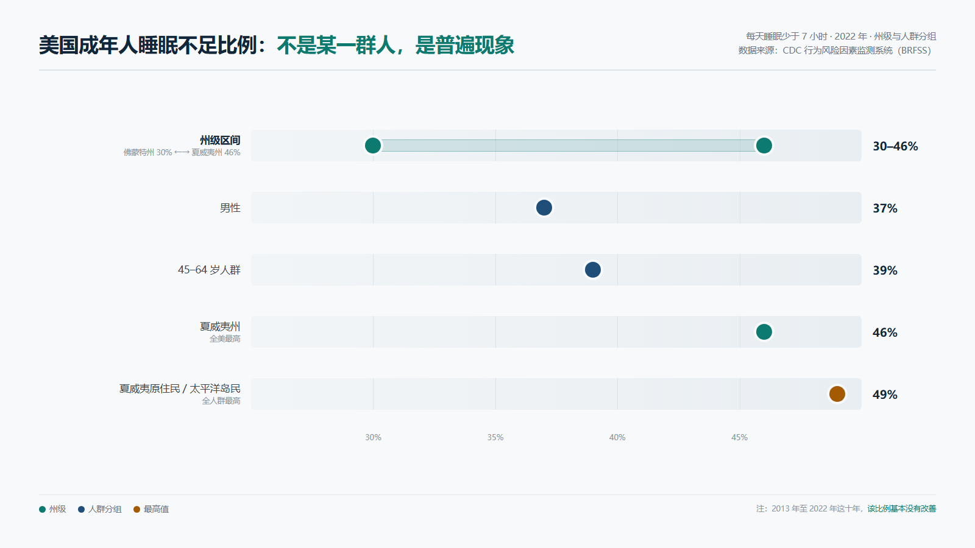The height and width of the screenshot is (548, 975).
Task: Click the data source line mentioning CDC BRFSS
Action: pyautogui.click(x=837, y=51)
